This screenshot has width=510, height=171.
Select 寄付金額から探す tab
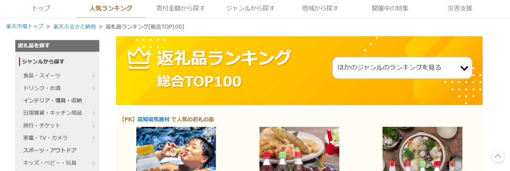tap(181, 8)
